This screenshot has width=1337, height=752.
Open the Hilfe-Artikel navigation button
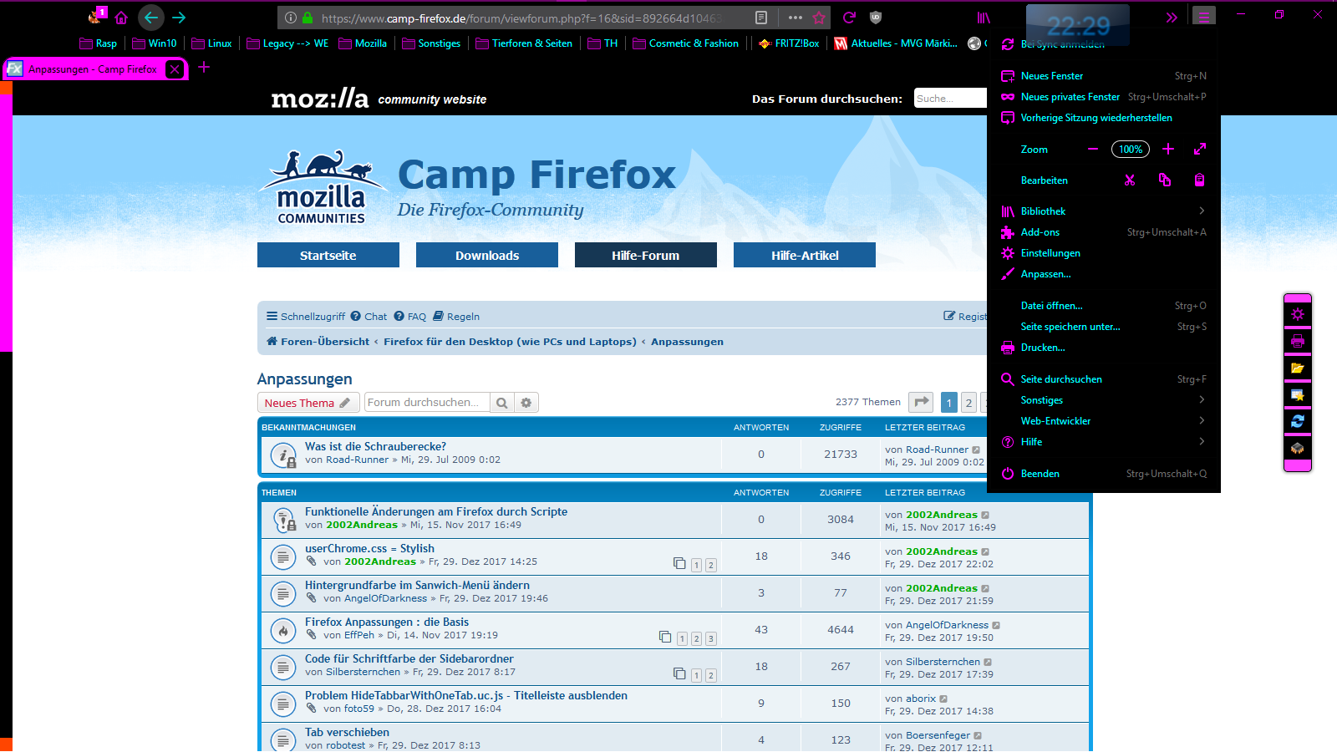pyautogui.click(x=805, y=255)
